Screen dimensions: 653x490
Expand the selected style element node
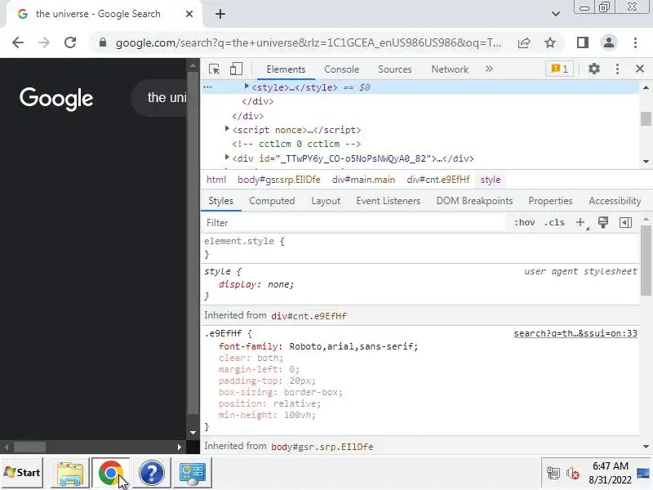point(247,87)
